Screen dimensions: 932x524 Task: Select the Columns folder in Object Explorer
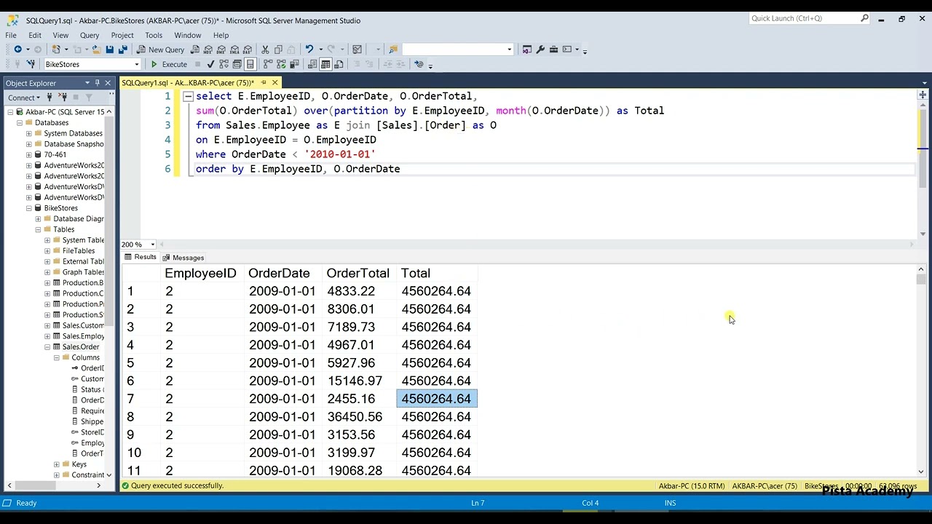pyautogui.click(x=85, y=357)
